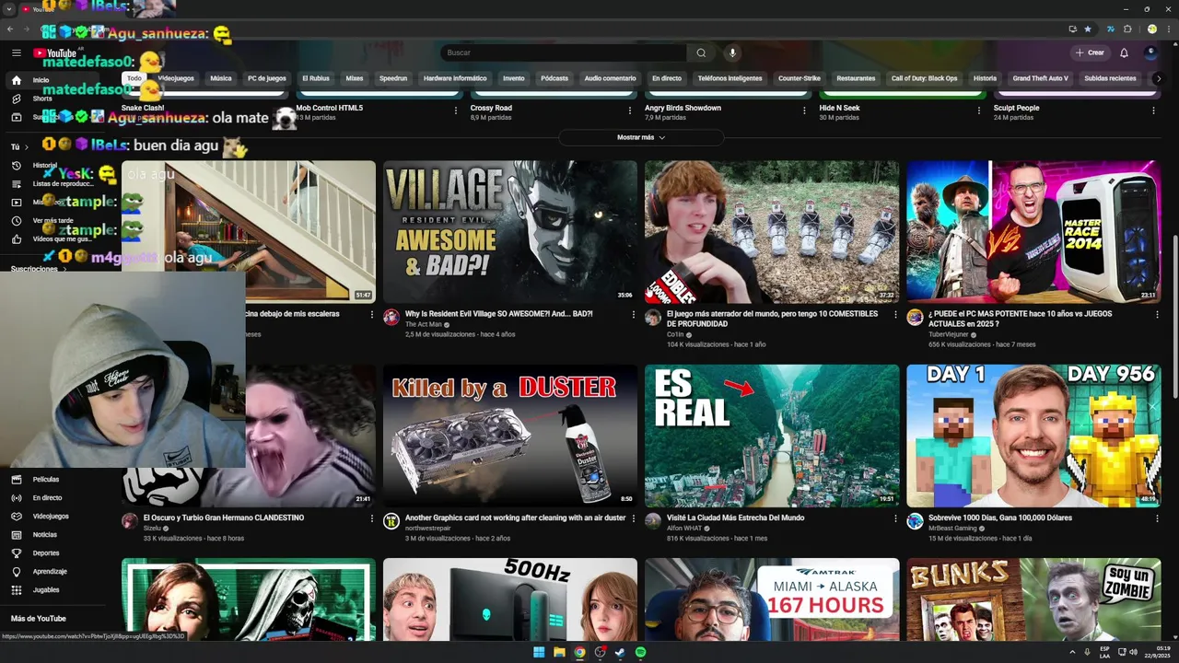This screenshot has height=663, width=1179.
Task: Open Películas in sidebar
Action: [x=46, y=479]
